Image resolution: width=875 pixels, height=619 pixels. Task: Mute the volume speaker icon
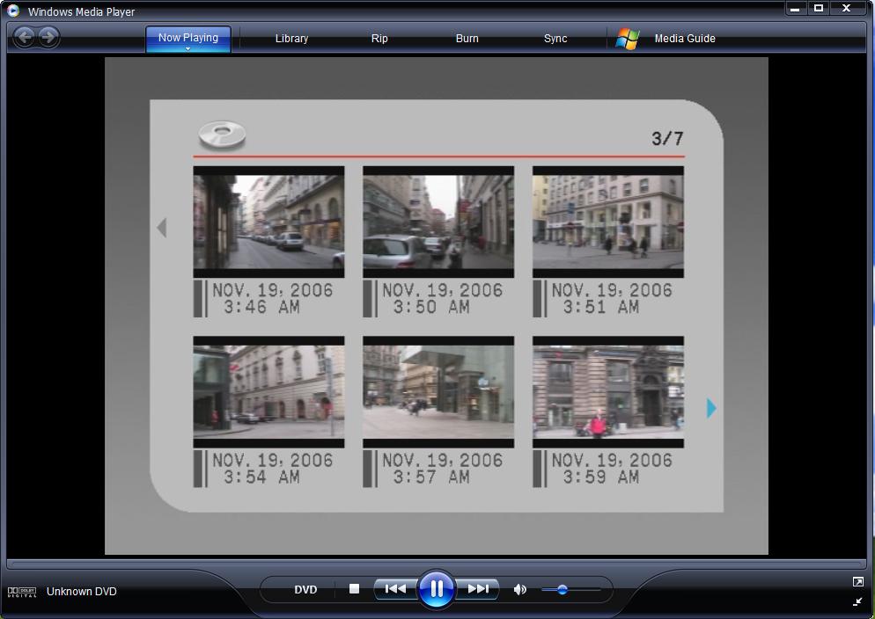click(519, 589)
